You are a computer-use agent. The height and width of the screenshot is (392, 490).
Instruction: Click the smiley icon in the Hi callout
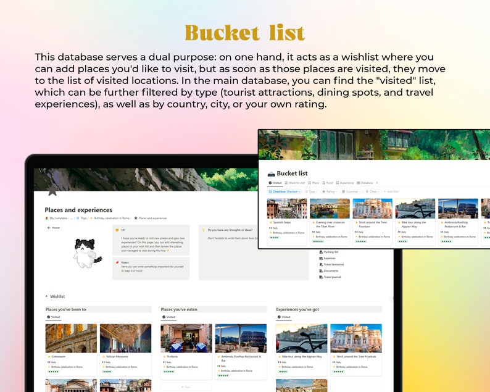[117, 230]
